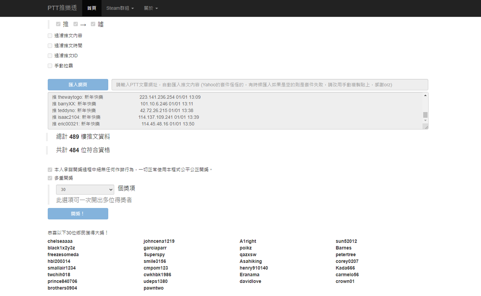
Task: Enable 過濾推文ID checkbox
Action: coord(50,56)
